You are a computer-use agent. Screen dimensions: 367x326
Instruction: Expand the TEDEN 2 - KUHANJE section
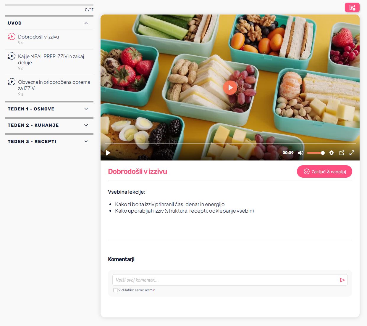click(x=49, y=125)
